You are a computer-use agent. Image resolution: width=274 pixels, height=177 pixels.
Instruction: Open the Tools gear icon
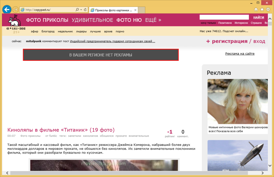(x=268, y=10)
